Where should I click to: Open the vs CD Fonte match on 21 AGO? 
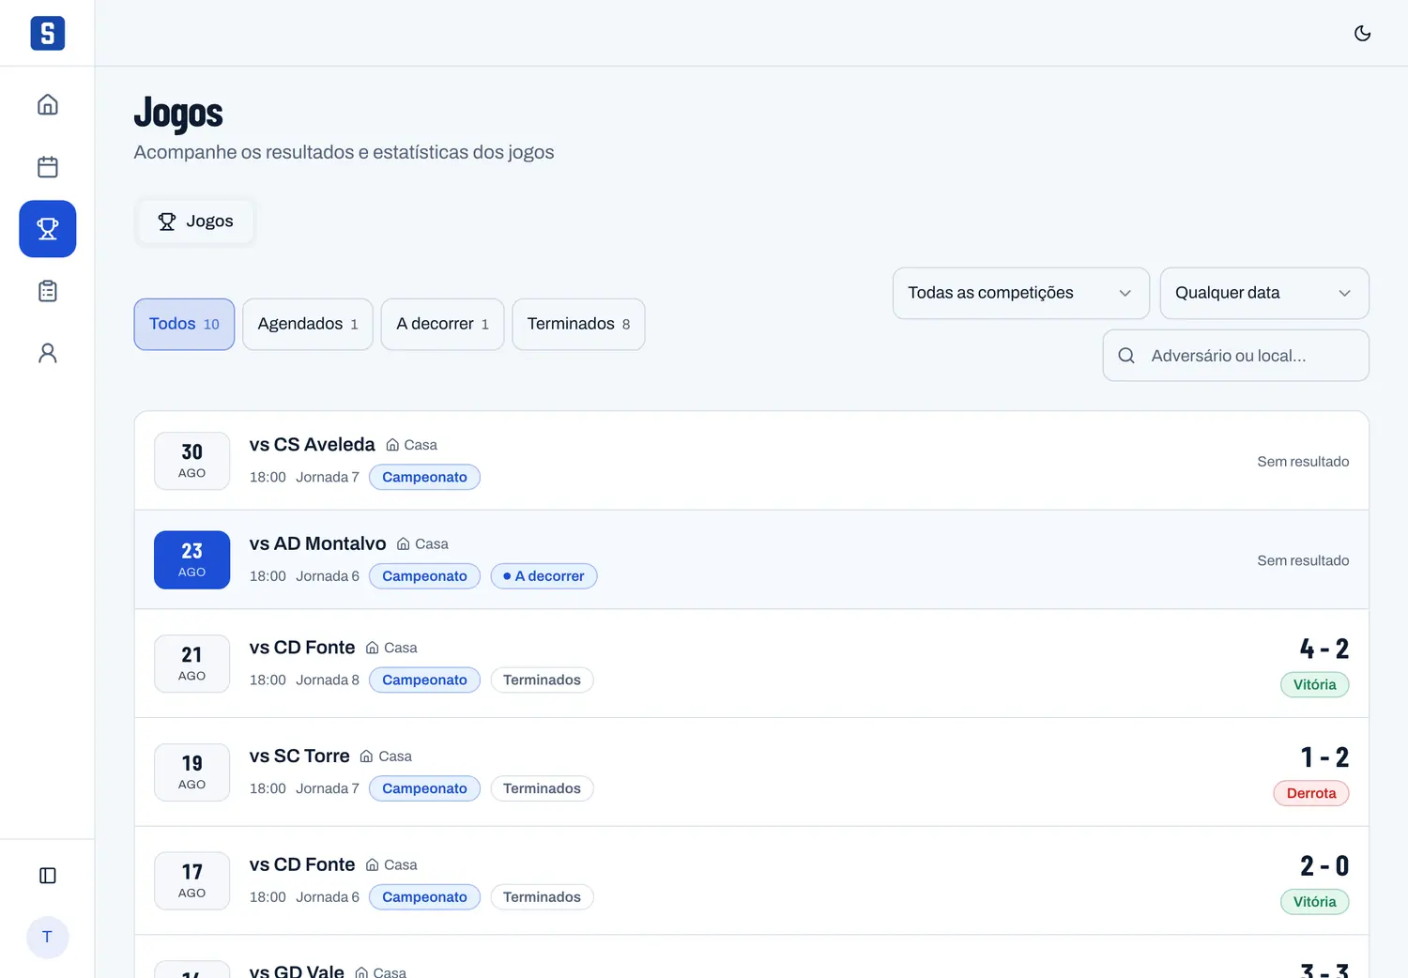point(752,664)
